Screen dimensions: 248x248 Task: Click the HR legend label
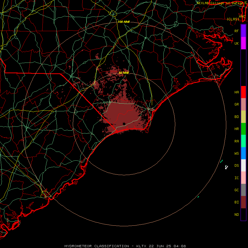click(236, 129)
